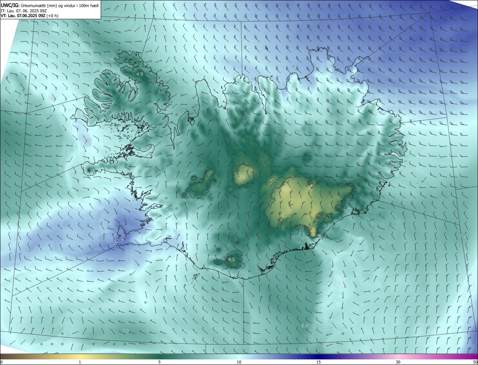This screenshot has width=478, height=365.
Task: Click the '5' tick on the color scale
Action: (x=159, y=362)
